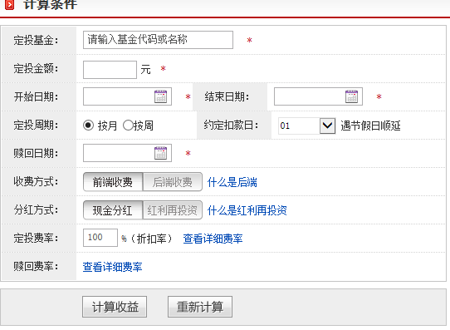Viewport: 450px width, 330px height.
Task: Click the 遇节假日顺延 text
Action: [370, 126]
